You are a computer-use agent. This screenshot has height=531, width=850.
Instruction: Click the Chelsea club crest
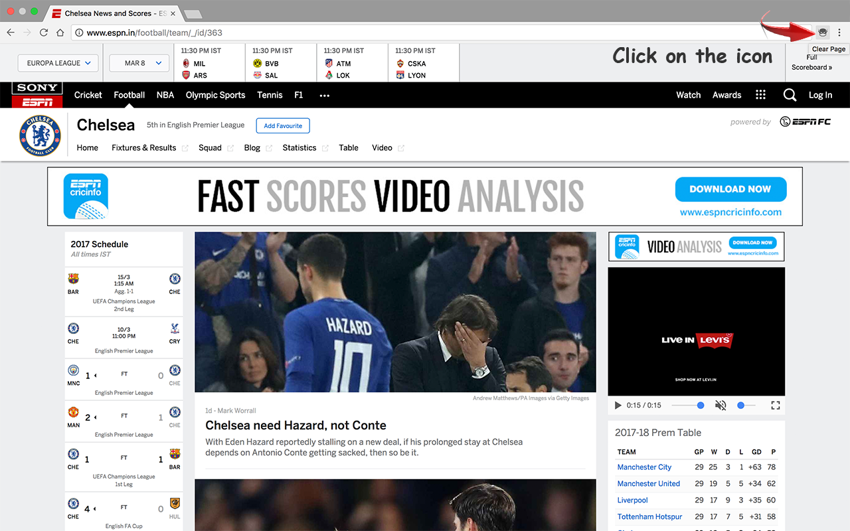tap(40, 135)
